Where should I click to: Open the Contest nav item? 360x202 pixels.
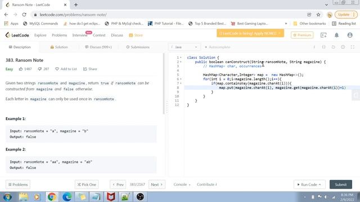tap(99, 35)
